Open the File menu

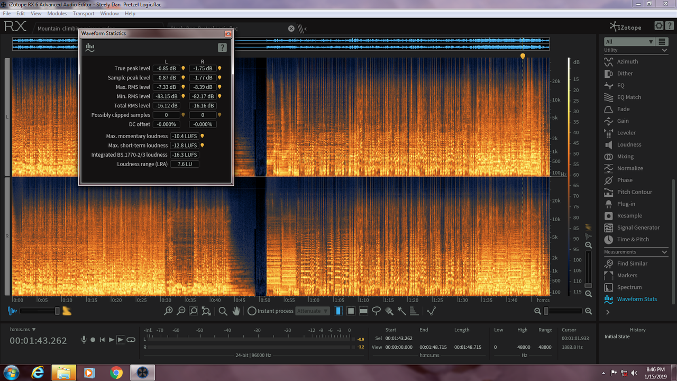pos(7,14)
